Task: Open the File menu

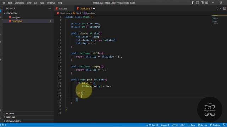Action: pyautogui.click(x=4, y=3)
